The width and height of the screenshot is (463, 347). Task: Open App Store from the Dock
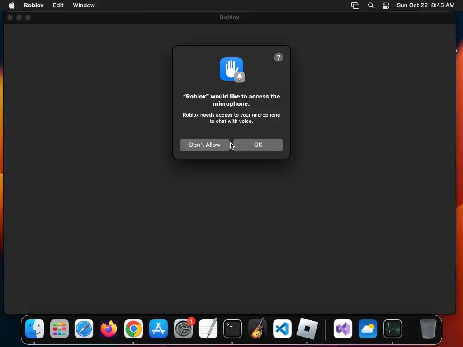tap(158, 329)
